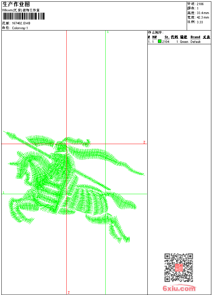Image resolution: width=212 pixels, height=295 pixels.
Task: Click the 生产作业图 title heading
Action: (x=16, y=4)
